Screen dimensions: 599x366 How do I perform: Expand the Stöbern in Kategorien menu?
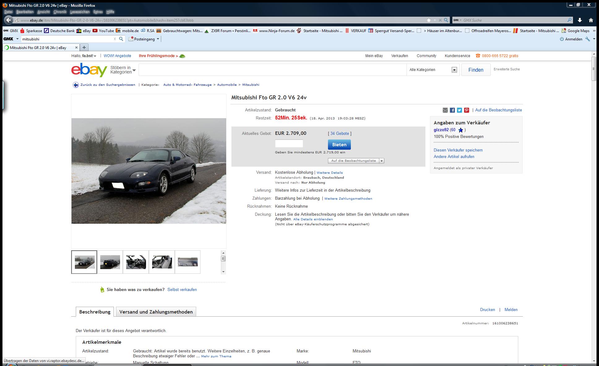tap(123, 70)
